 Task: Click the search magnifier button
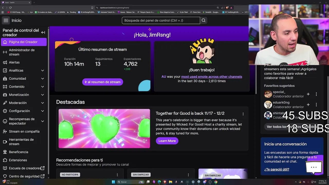point(204,21)
